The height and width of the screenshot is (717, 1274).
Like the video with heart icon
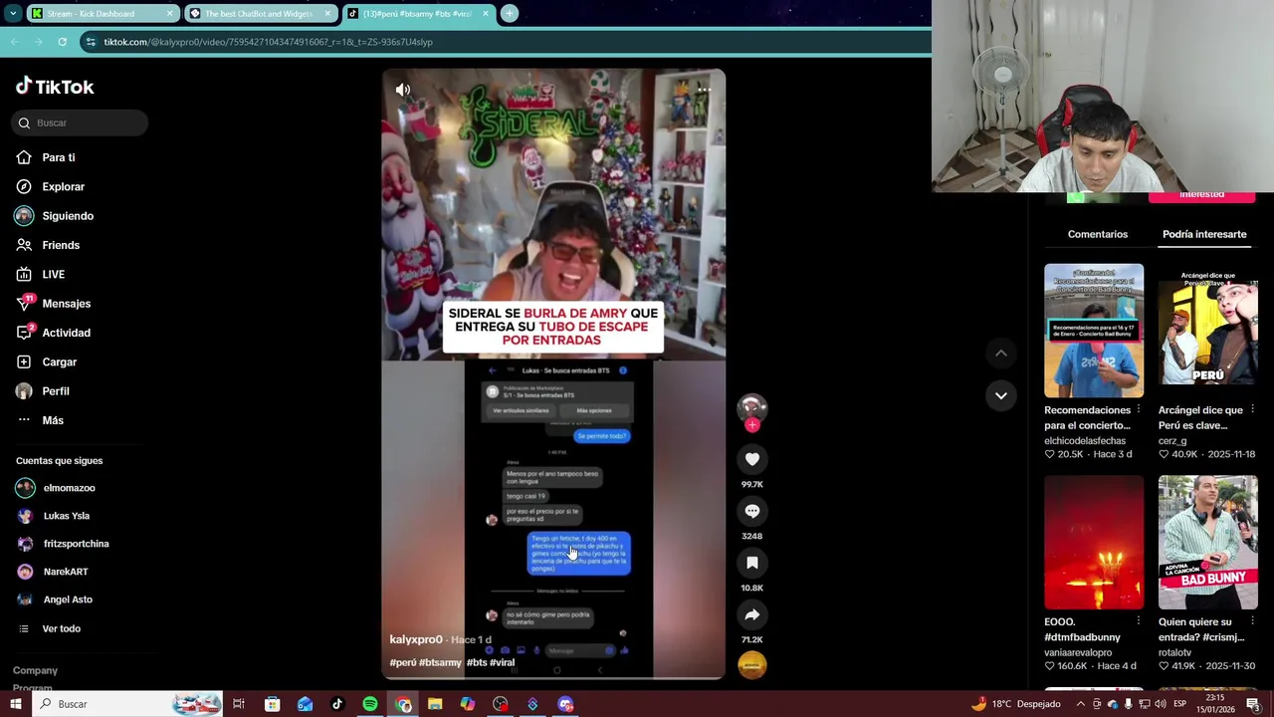[x=752, y=459]
